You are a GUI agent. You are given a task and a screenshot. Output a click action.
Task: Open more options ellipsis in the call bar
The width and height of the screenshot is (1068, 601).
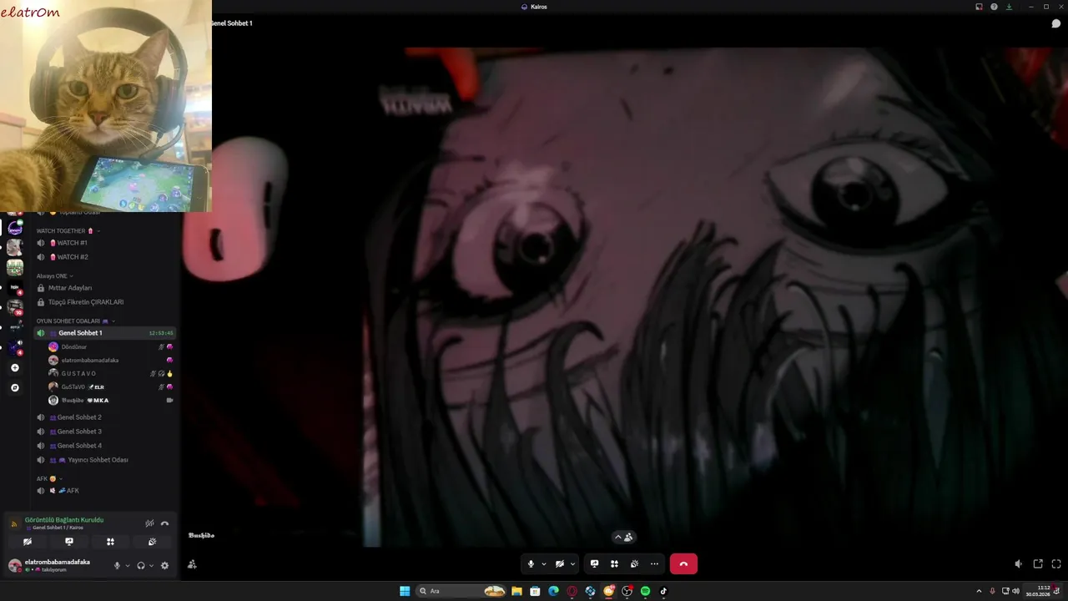(x=654, y=564)
